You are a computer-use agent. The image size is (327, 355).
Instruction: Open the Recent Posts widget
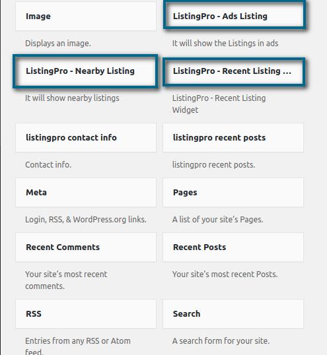point(233,247)
